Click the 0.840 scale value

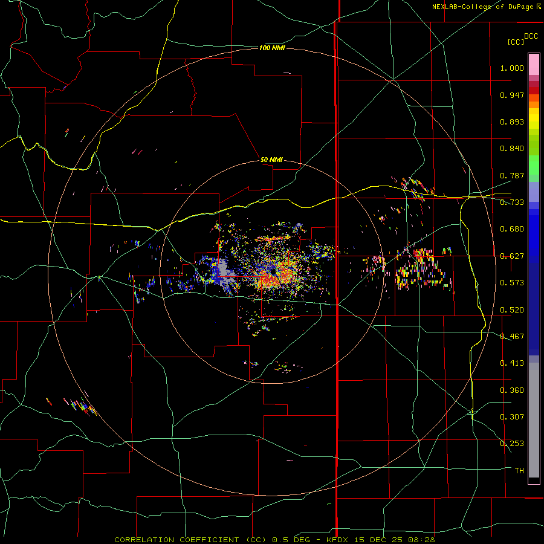pyautogui.click(x=512, y=149)
